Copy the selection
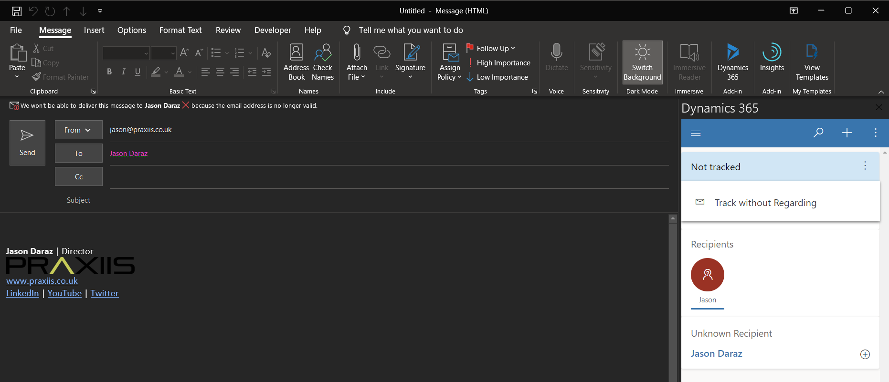Screen dimensions: 889x382 coord(45,63)
